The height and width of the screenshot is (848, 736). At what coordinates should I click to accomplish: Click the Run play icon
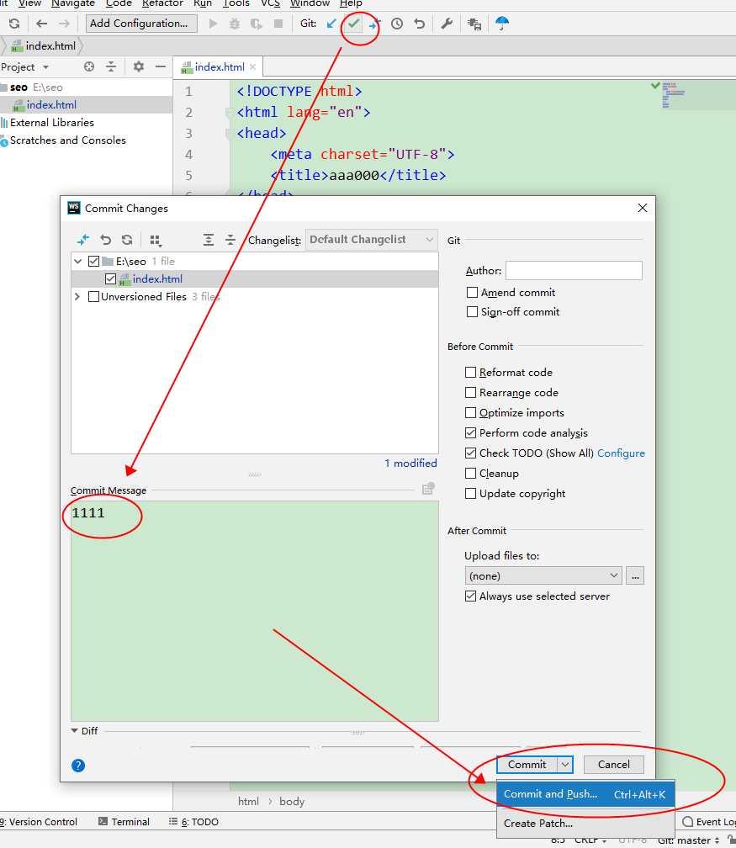[x=213, y=24]
